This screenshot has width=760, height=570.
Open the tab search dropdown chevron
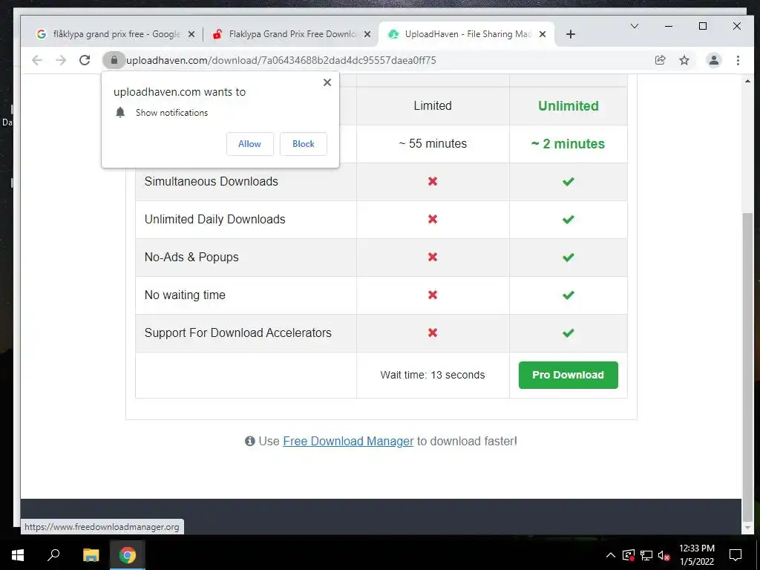pos(634,26)
